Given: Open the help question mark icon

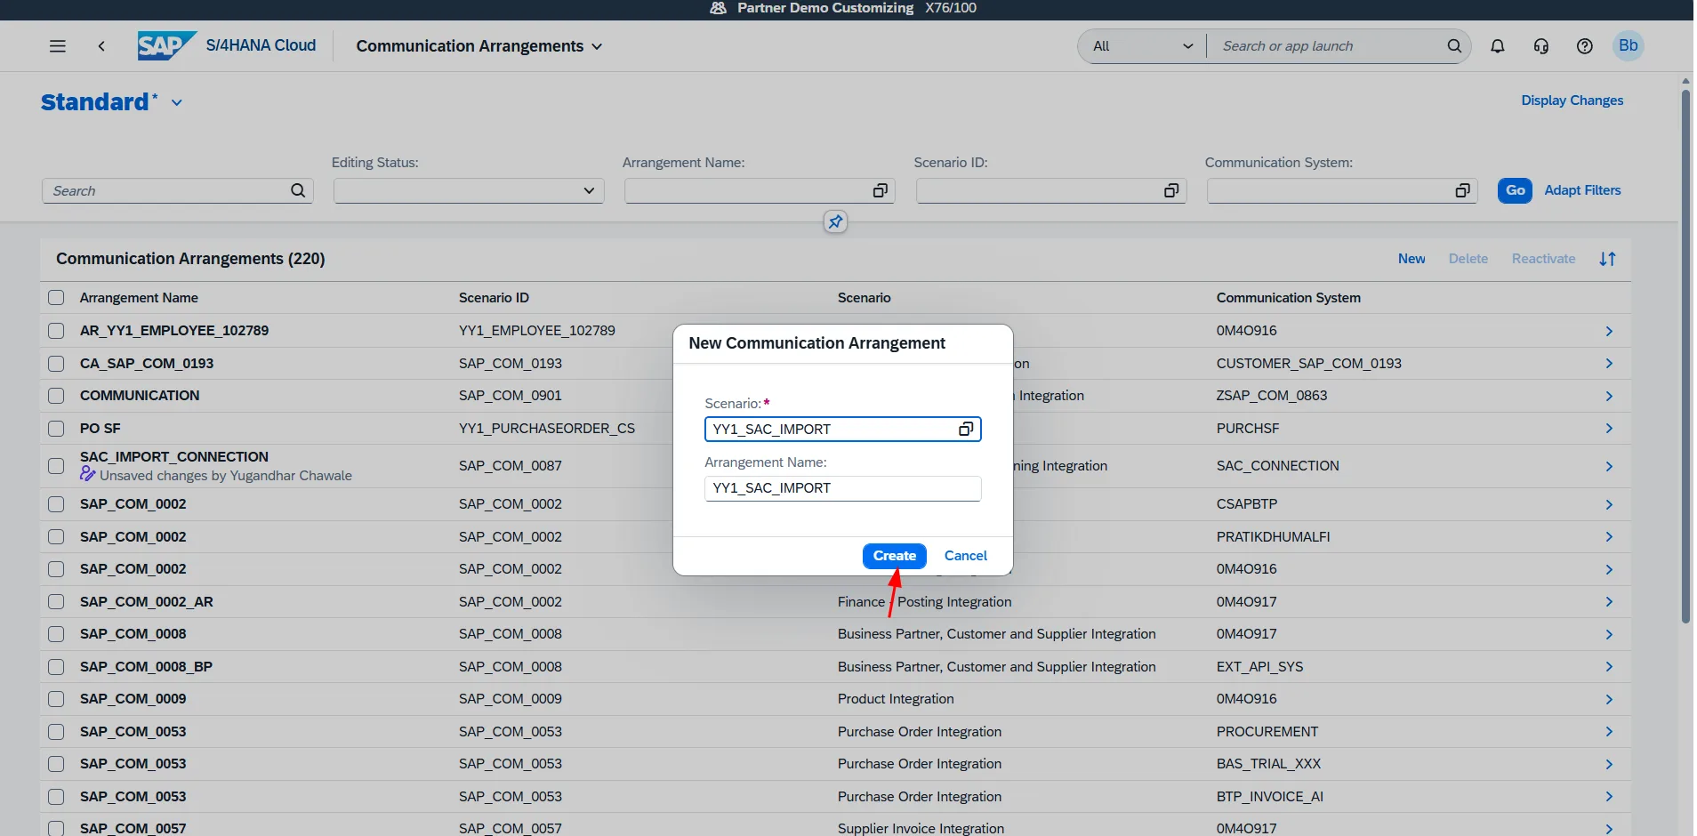Looking at the screenshot, I should tap(1585, 46).
